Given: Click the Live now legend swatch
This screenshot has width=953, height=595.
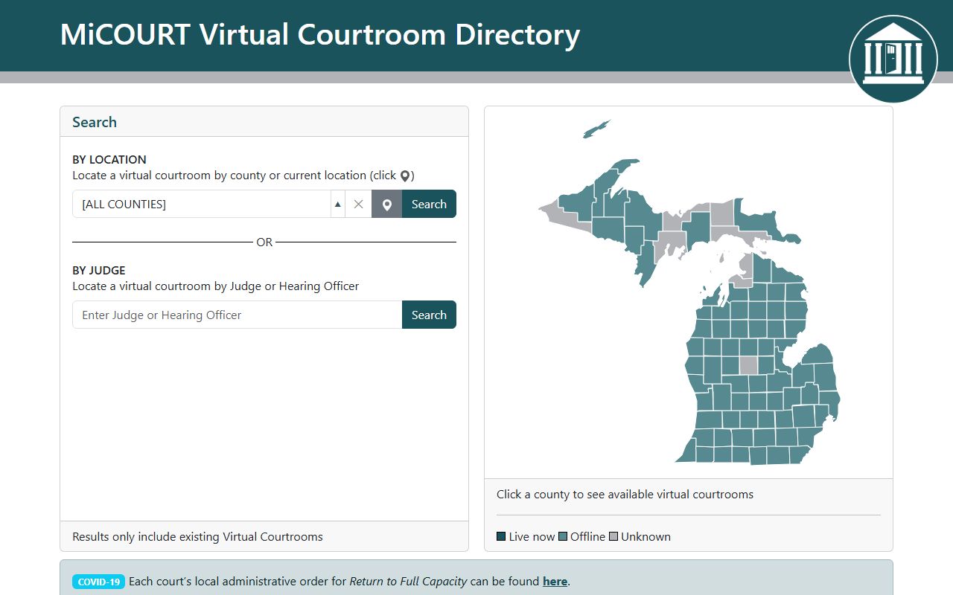Looking at the screenshot, I should pyautogui.click(x=501, y=536).
